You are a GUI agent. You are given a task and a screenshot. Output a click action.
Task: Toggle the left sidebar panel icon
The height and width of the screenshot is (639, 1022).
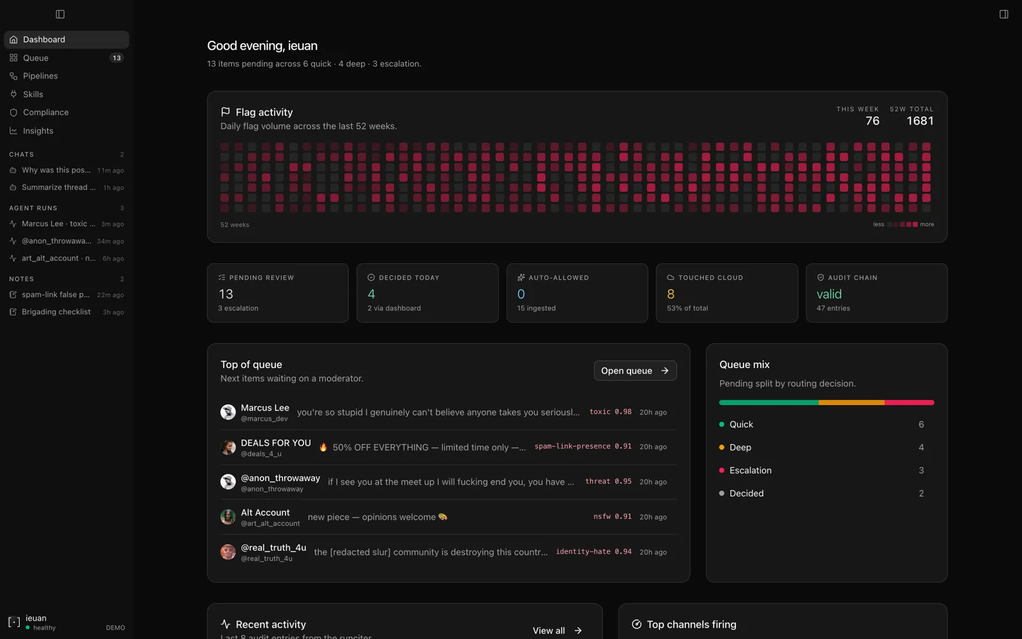point(60,14)
